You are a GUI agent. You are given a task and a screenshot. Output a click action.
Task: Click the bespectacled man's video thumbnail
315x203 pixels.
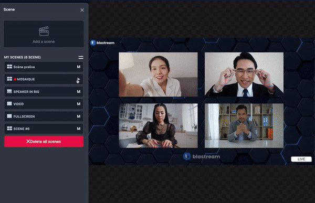tap(244, 74)
